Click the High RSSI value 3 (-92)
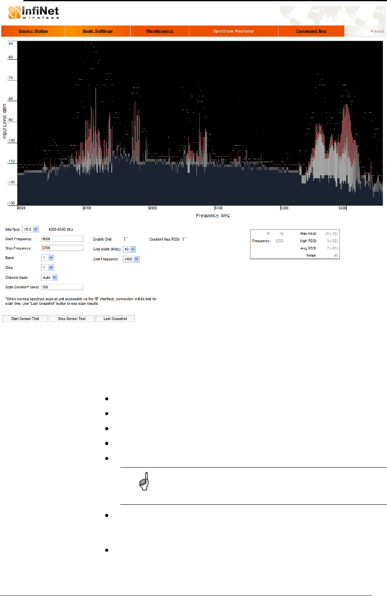 point(332,241)
